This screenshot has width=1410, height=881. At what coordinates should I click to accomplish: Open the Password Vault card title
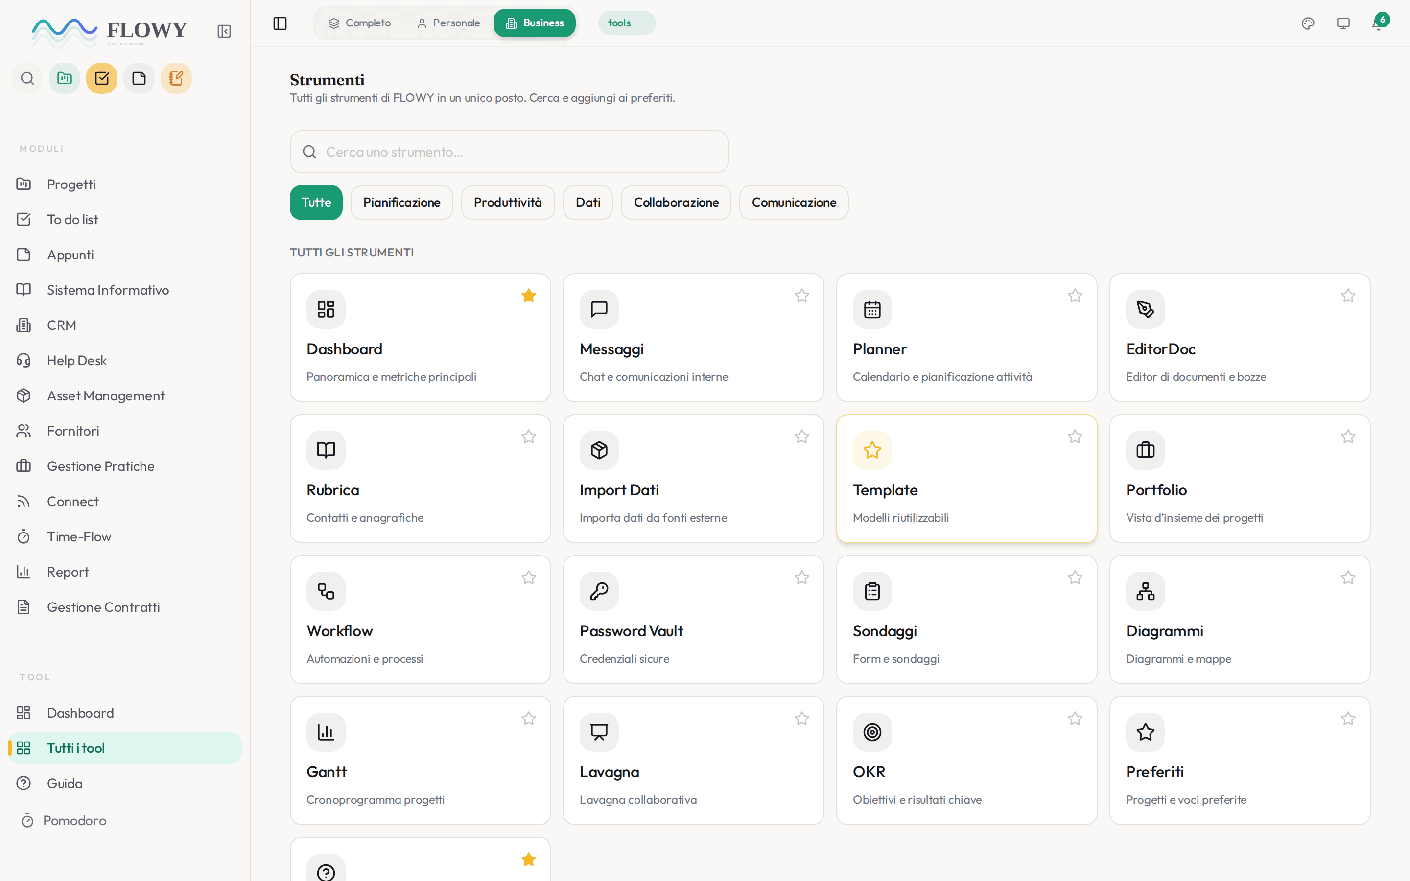point(631,631)
